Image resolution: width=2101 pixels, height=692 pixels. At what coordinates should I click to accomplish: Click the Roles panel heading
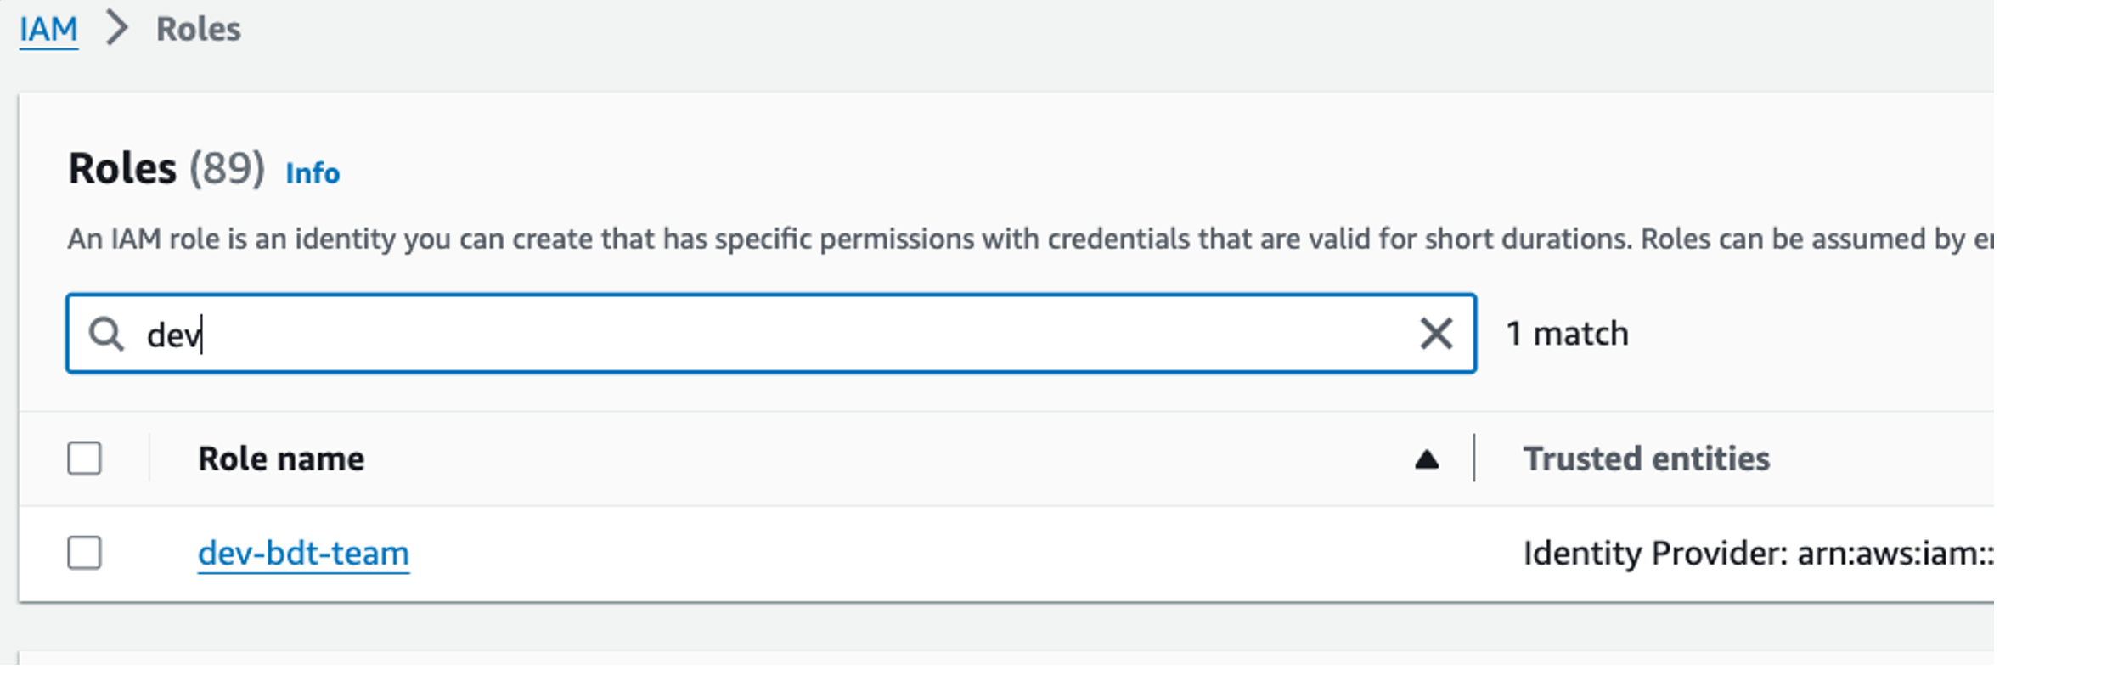pyautogui.click(x=122, y=168)
